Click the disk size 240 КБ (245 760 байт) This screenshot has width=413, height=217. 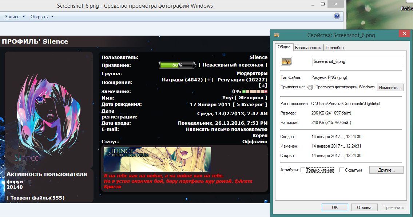(x=331, y=122)
